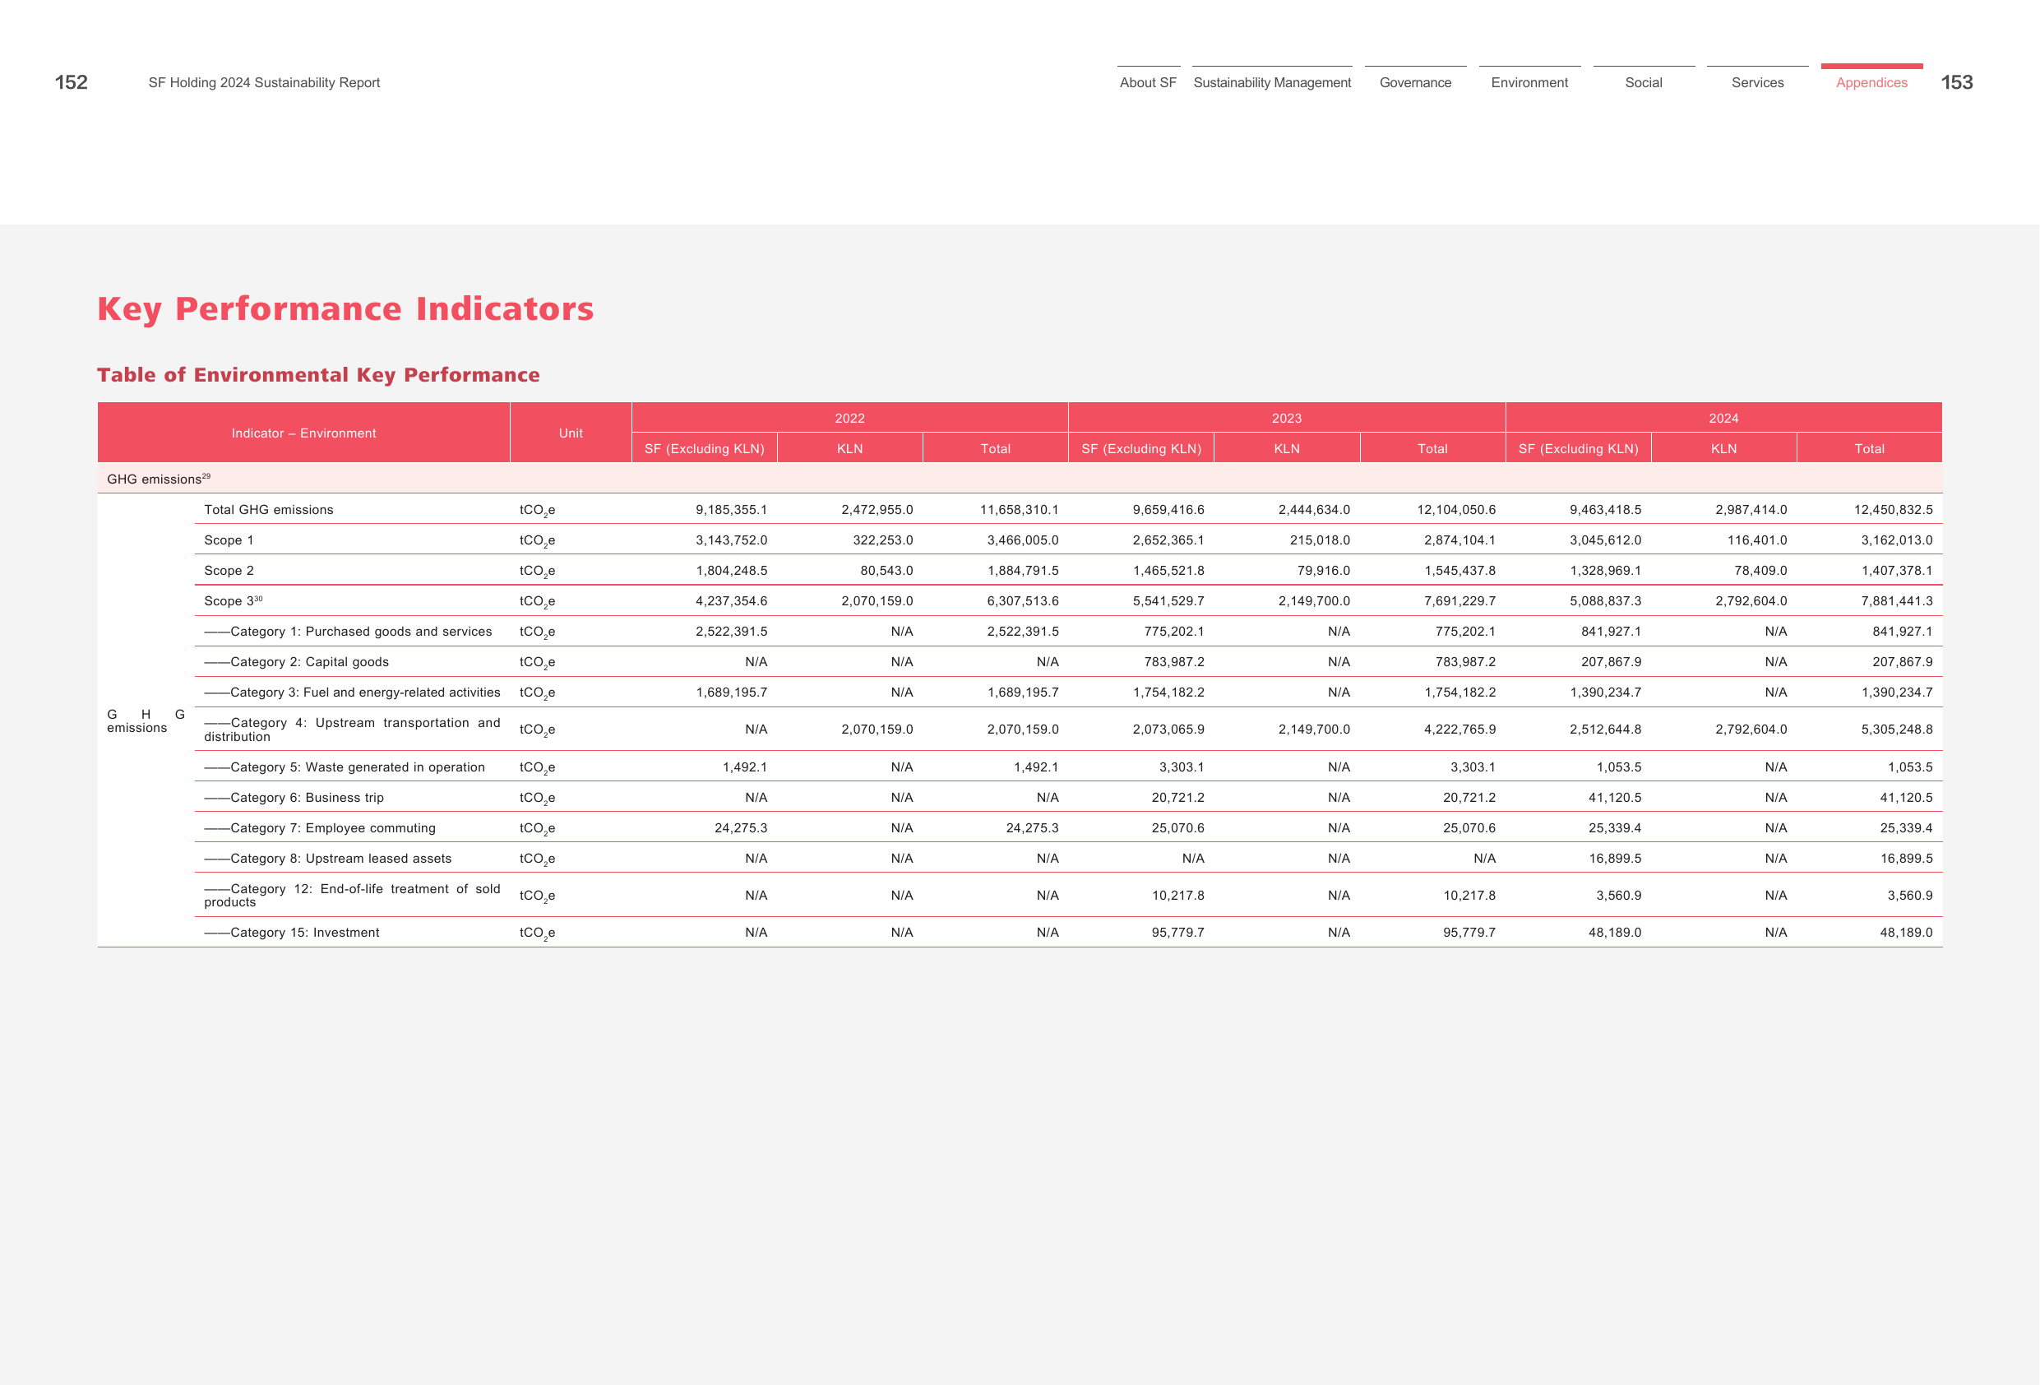Click the 2024 year header

tap(1723, 418)
